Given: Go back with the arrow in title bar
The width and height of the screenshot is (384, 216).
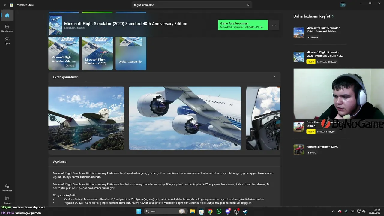Looking at the screenshot, I should coord(4,5).
